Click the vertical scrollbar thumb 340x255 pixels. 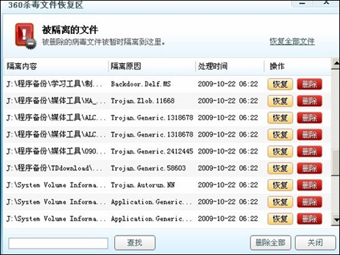(x=335, y=163)
